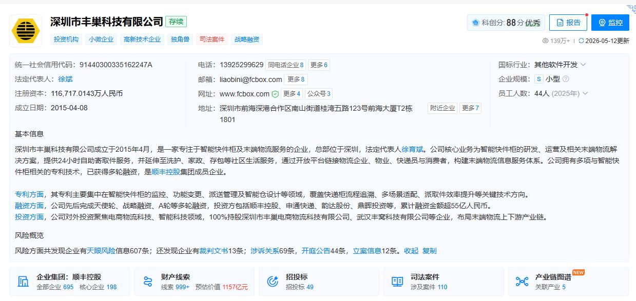This screenshot has width=636, height=301.
Task: Open website www.fcbox.com
Action: tap(244, 94)
